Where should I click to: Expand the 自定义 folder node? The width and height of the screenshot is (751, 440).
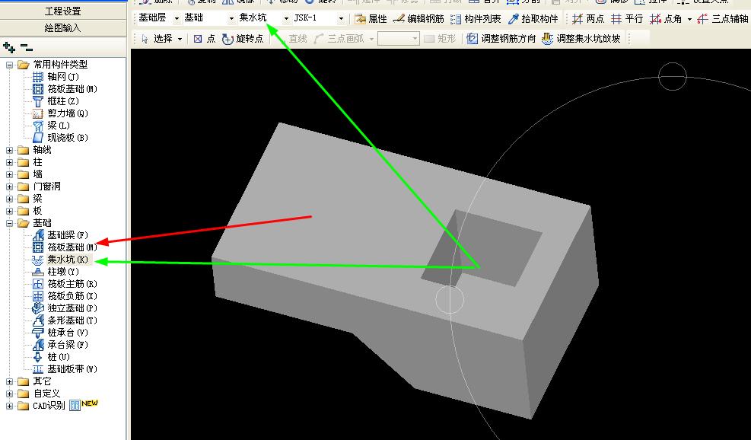pos(9,394)
